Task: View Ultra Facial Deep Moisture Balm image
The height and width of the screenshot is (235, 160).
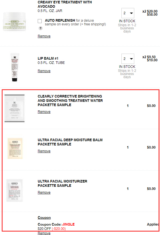Action: click(x=15, y=149)
